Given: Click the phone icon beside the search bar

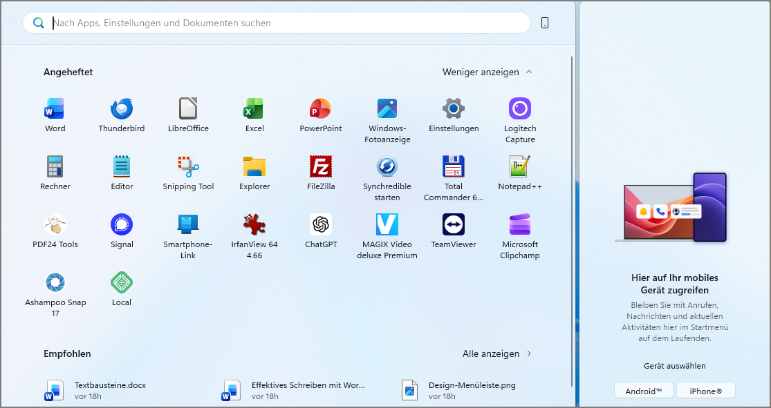Looking at the screenshot, I should tap(544, 22).
